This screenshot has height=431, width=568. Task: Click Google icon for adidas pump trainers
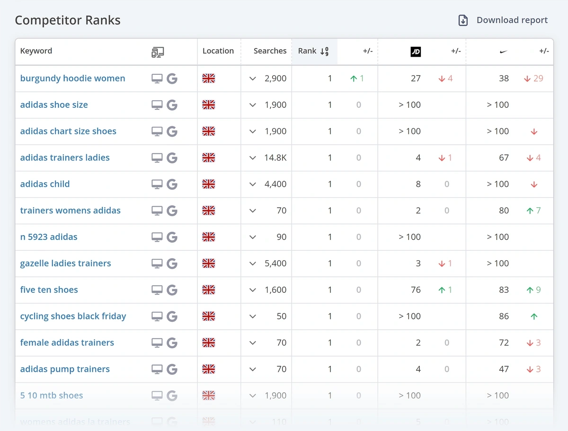pos(172,369)
